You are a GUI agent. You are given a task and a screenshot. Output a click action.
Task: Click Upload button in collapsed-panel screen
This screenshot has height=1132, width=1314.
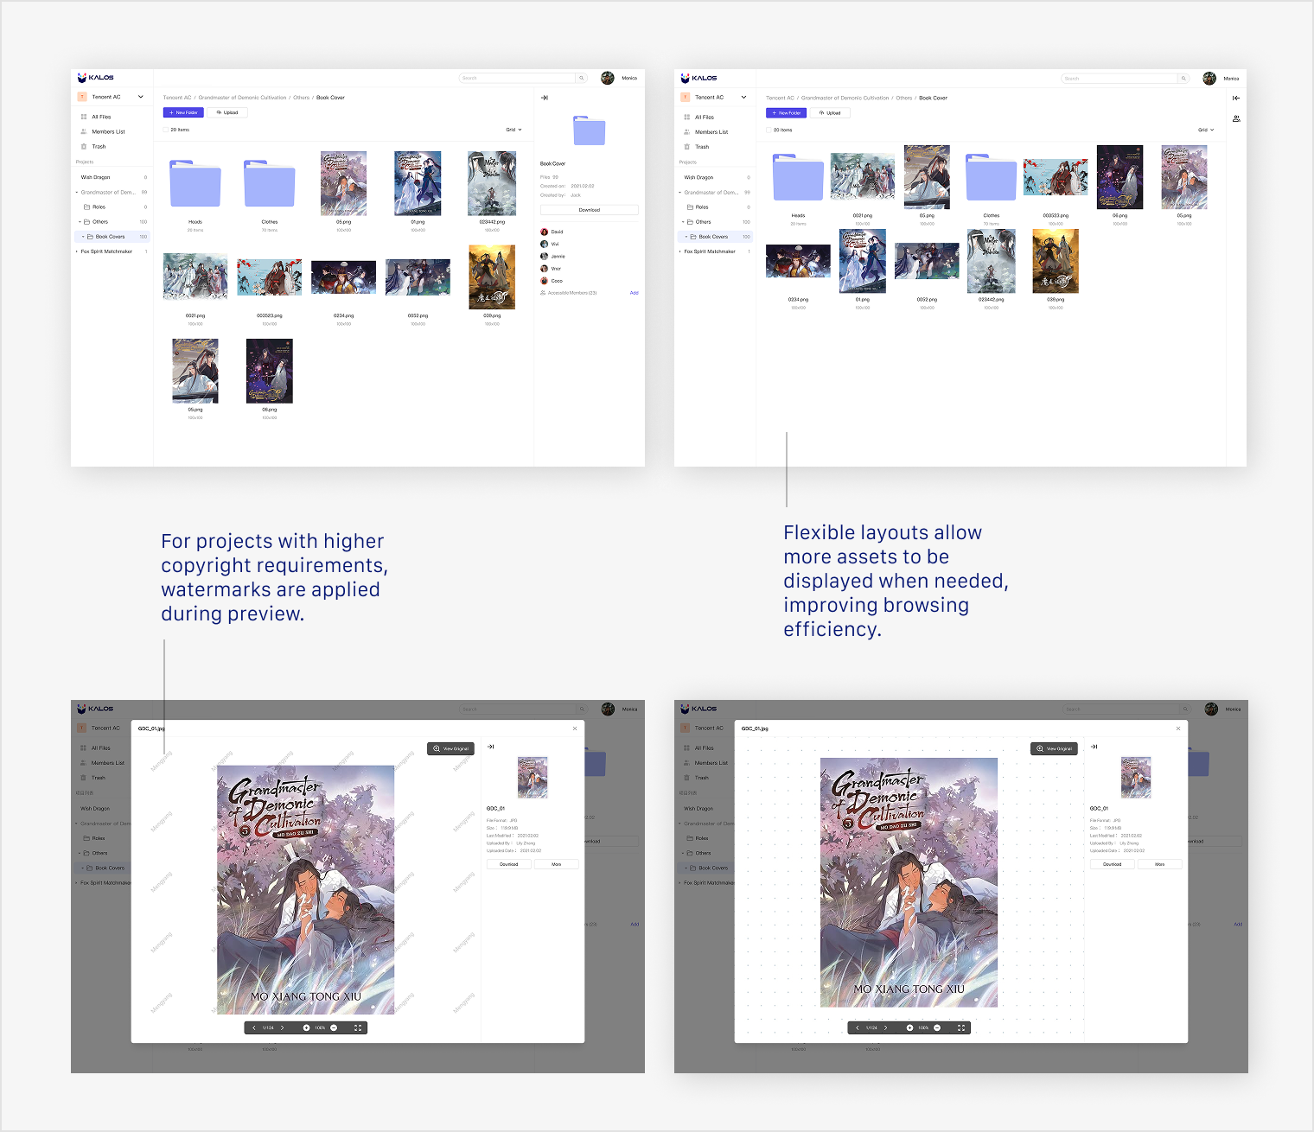pyautogui.click(x=830, y=113)
